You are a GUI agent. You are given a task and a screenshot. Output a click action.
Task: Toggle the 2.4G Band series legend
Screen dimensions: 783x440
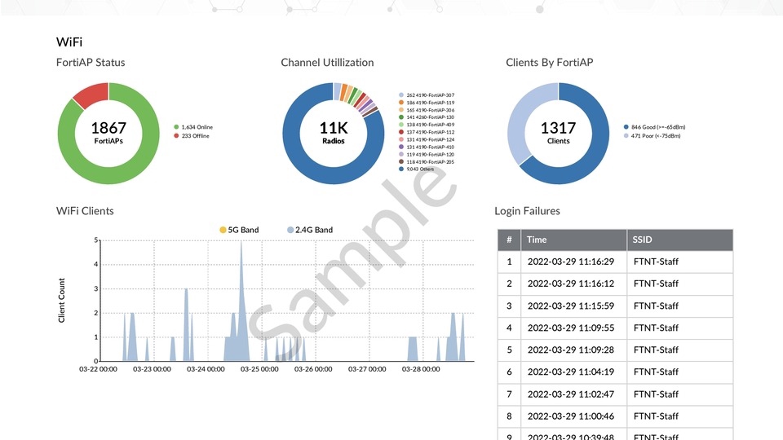[310, 230]
